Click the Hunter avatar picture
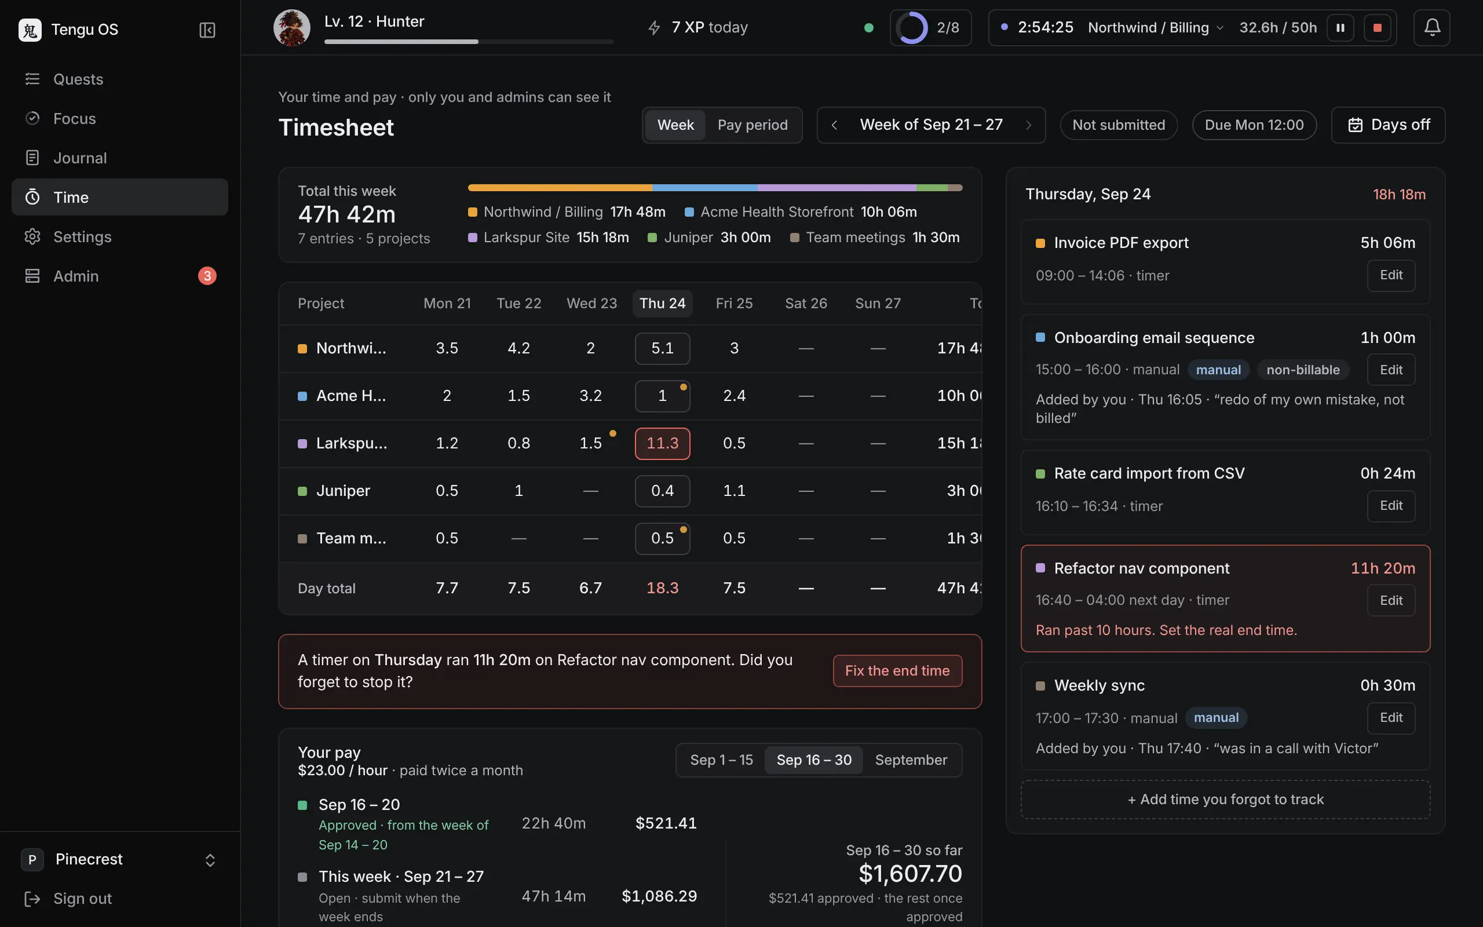 coord(292,28)
